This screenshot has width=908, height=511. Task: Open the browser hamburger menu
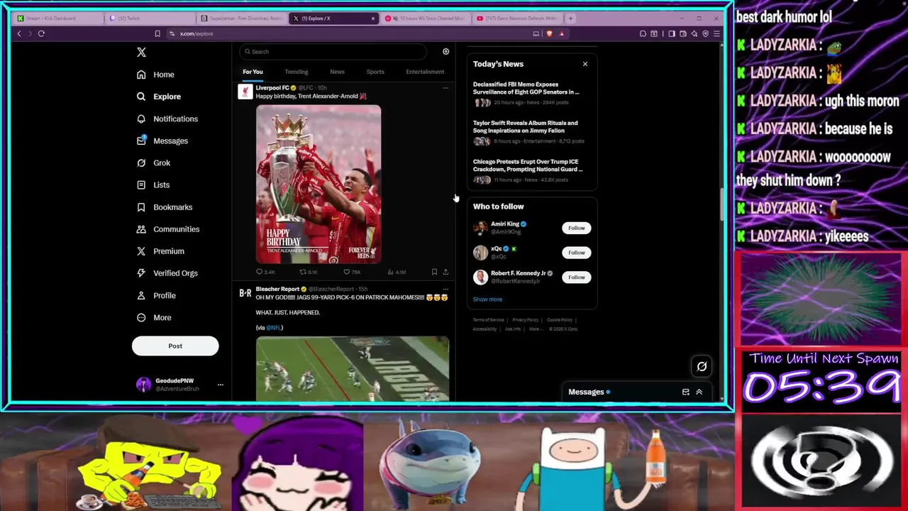point(716,33)
